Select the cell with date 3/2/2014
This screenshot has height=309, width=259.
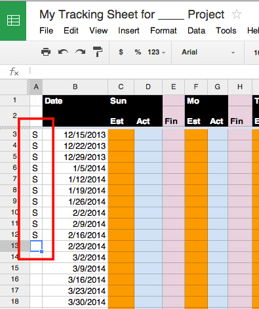[75, 257]
